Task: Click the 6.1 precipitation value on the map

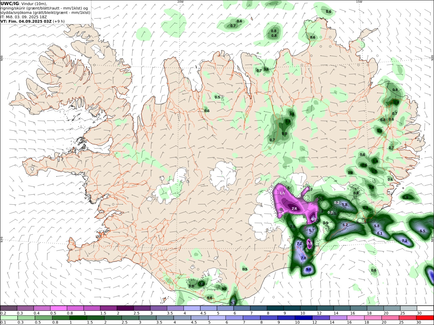Action: [380, 233]
